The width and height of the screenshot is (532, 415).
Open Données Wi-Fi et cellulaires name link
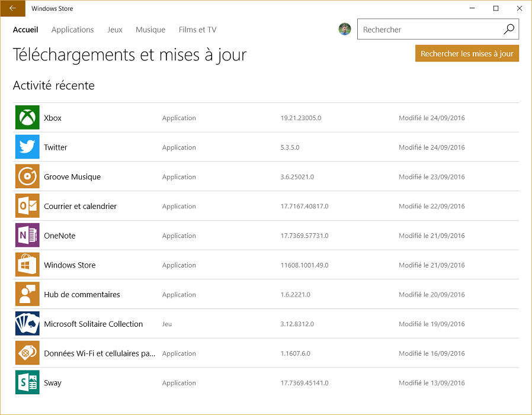(x=100, y=353)
